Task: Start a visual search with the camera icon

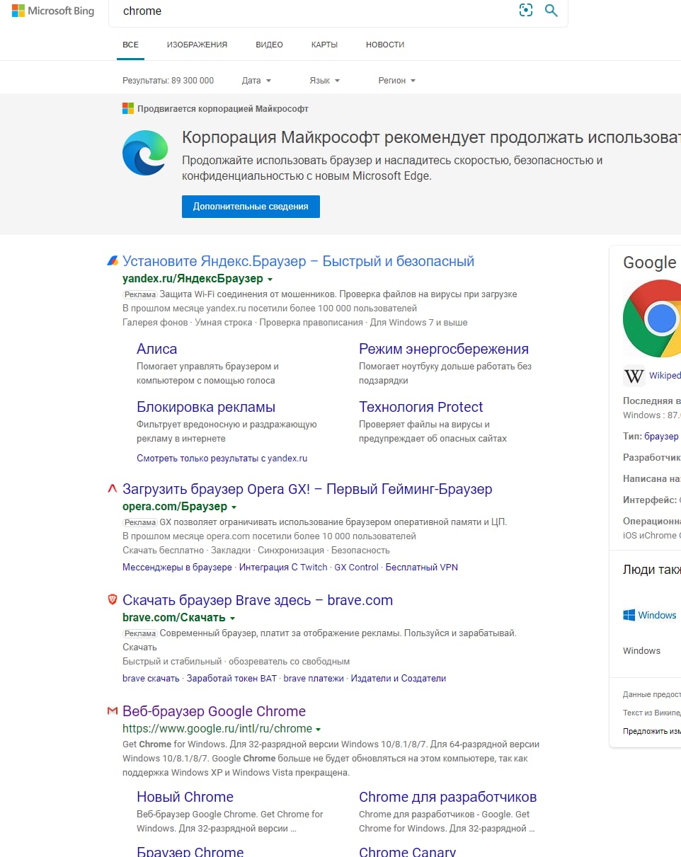Action: coord(525,11)
